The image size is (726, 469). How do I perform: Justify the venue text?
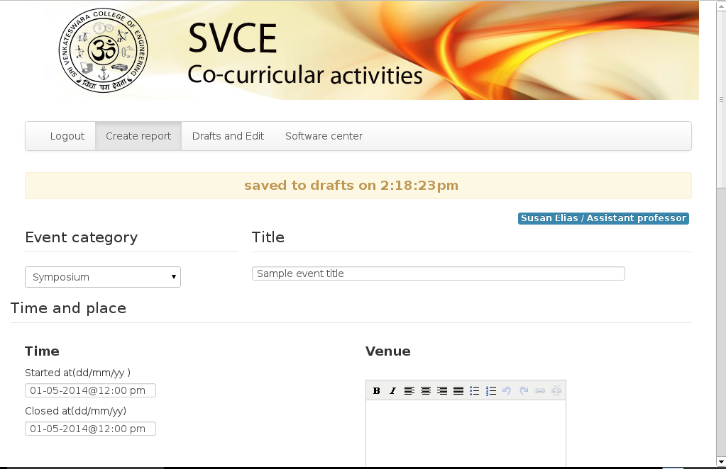pyautogui.click(x=458, y=390)
